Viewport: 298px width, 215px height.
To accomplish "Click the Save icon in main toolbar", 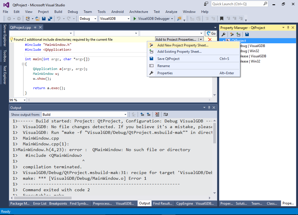I will tap(44, 19).
